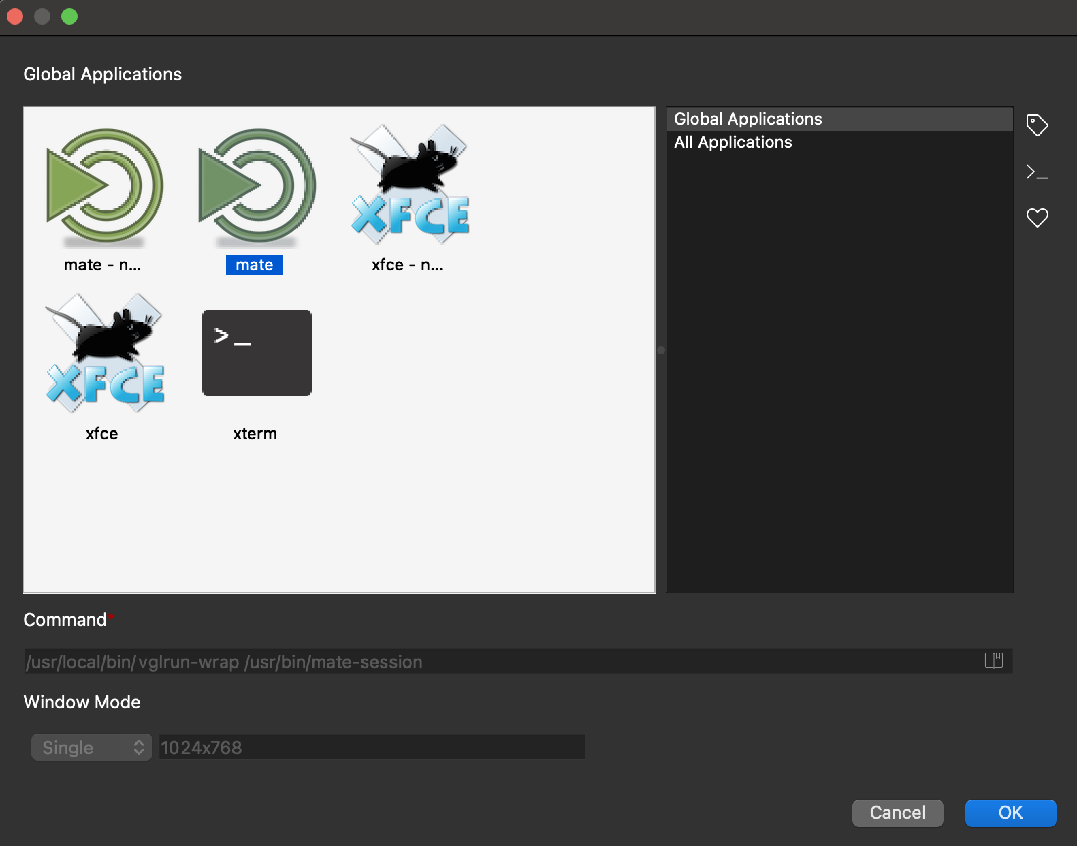Click the terminal prompt sidebar icon
The height and width of the screenshot is (846, 1077).
pos(1037,172)
